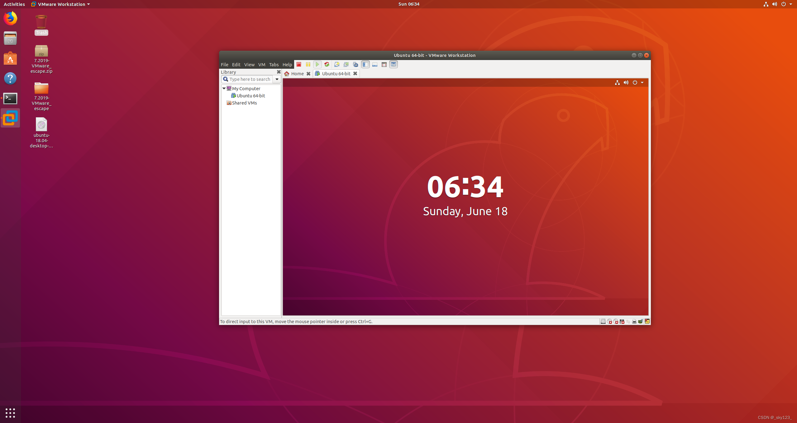Image resolution: width=797 pixels, height=423 pixels.
Task: Select the 7.2019-VMware_escape desktop folder
Action: (41, 96)
